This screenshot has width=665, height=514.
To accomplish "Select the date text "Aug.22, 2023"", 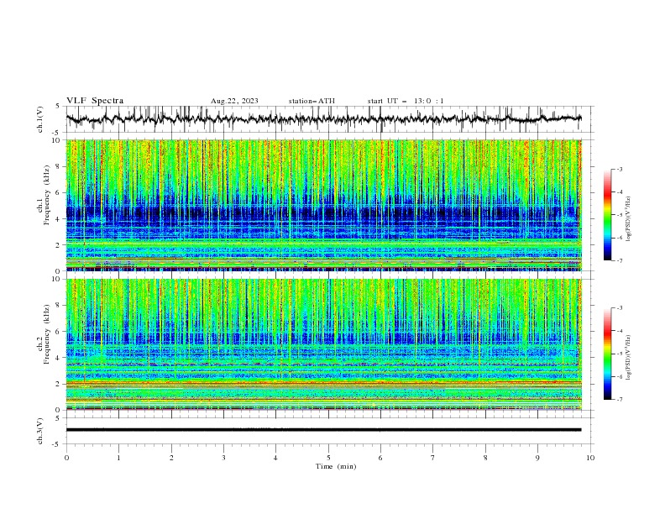I will click(x=234, y=101).
